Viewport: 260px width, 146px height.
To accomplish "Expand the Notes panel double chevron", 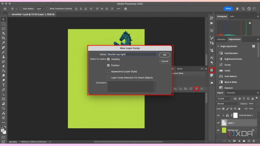I will [202, 69].
